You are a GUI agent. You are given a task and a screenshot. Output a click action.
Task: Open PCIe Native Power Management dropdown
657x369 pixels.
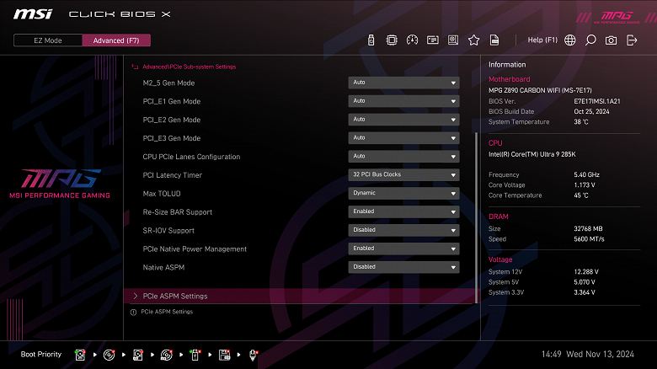403,249
